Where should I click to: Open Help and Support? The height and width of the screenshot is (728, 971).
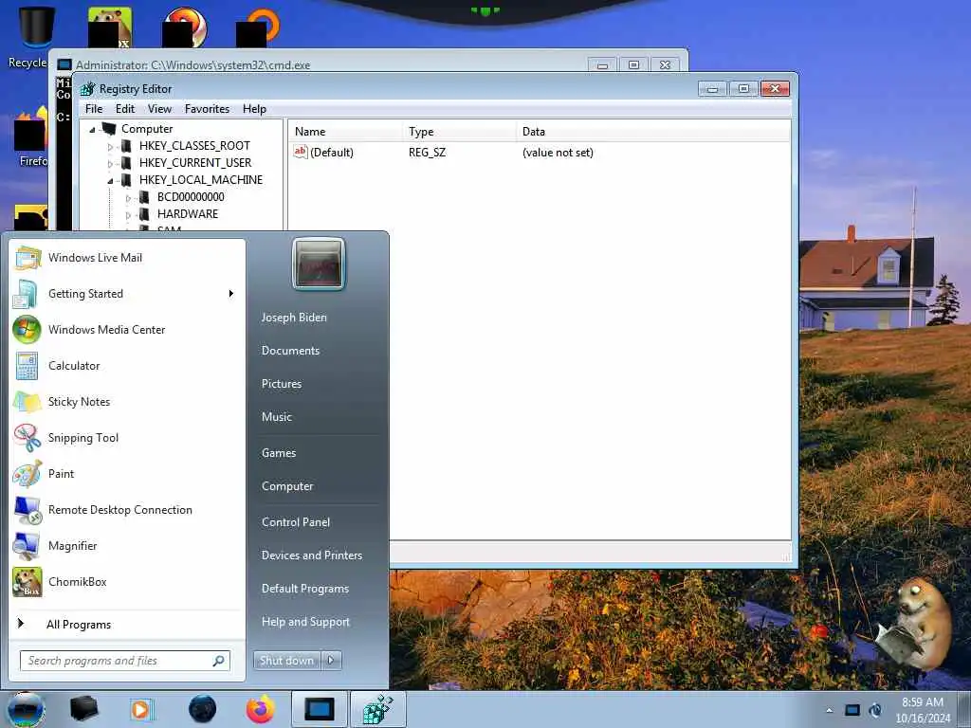pos(305,622)
